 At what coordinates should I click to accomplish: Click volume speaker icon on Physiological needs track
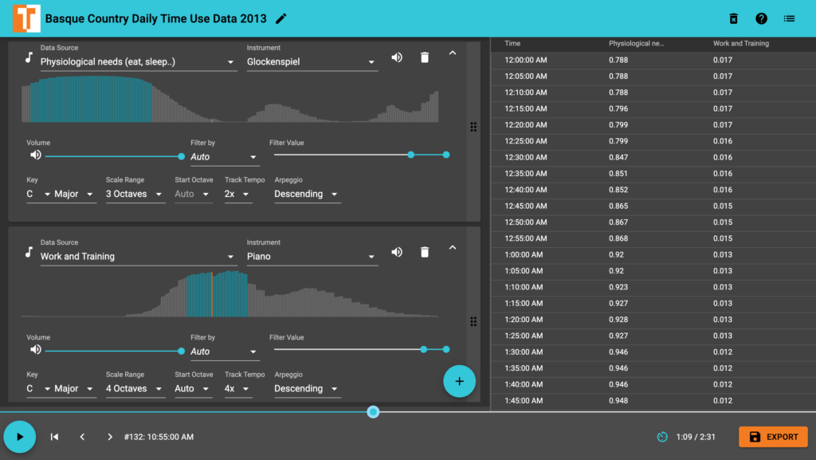[35, 155]
